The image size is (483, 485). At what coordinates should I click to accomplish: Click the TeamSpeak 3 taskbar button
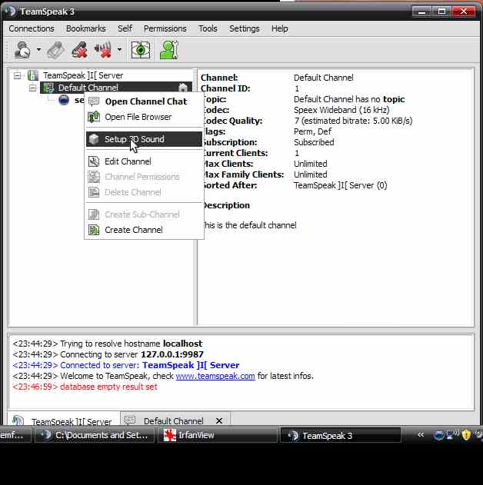(341, 435)
